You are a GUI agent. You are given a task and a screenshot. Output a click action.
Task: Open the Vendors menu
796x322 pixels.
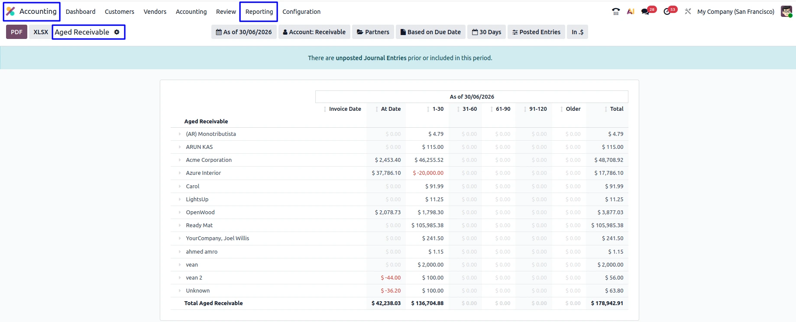point(155,12)
